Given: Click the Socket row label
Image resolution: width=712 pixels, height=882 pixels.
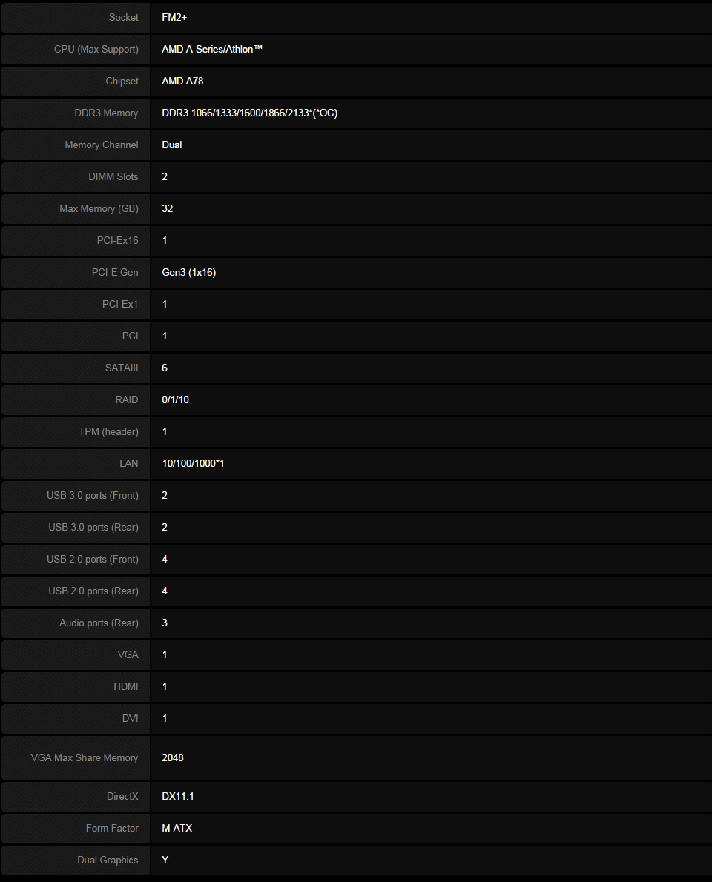Looking at the screenshot, I should tap(123, 18).
